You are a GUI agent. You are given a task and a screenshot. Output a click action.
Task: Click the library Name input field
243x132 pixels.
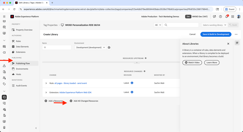pos(57,47)
